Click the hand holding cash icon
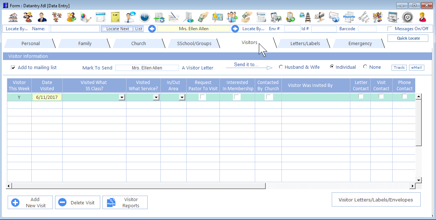 203,17
